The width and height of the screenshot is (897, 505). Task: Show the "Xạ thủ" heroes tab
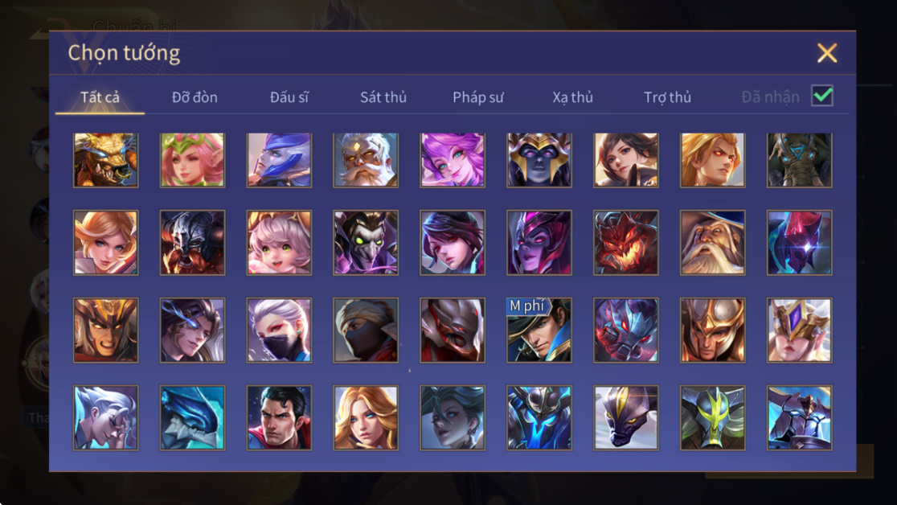coord(572,97)
